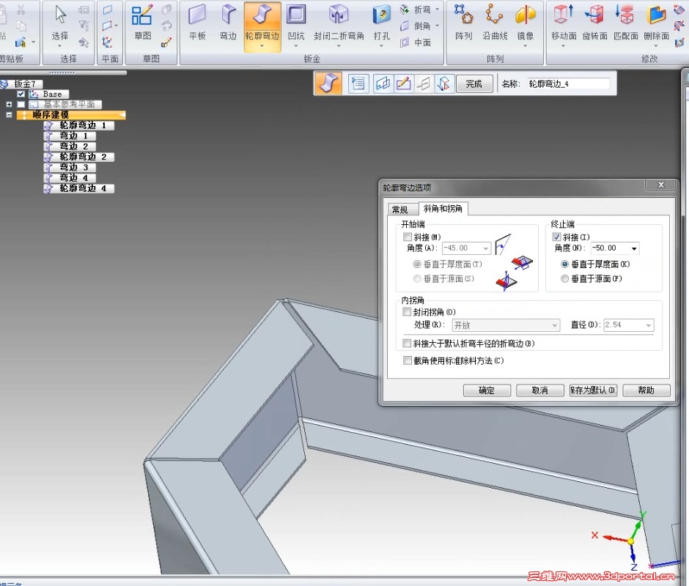Select the 沿曲线 along-curve pattern tool
The image size is (689, 586).
tap(495, 23)
